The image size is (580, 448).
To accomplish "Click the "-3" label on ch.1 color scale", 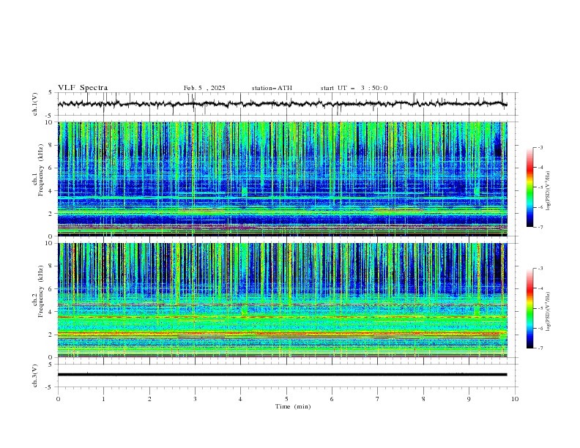I will tap(540, 147).
